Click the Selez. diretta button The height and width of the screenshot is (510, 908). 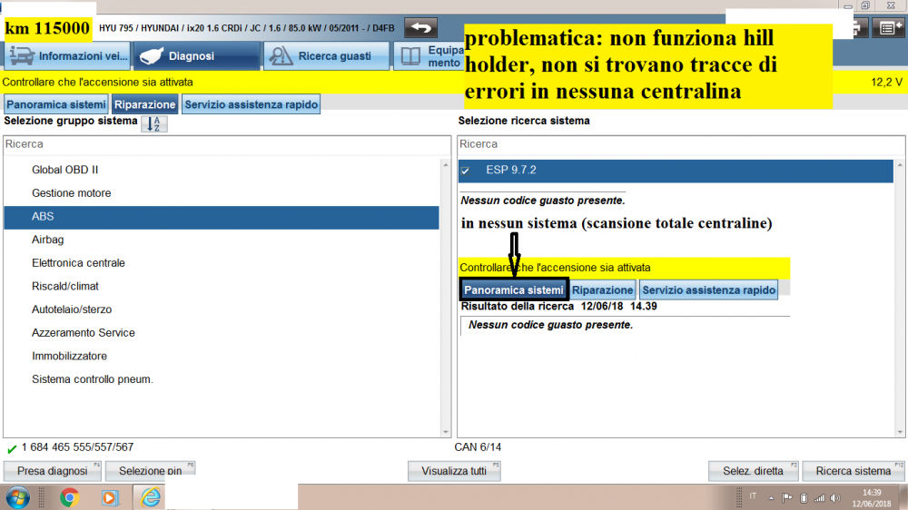pyautogui.click(x=753, y=471)
